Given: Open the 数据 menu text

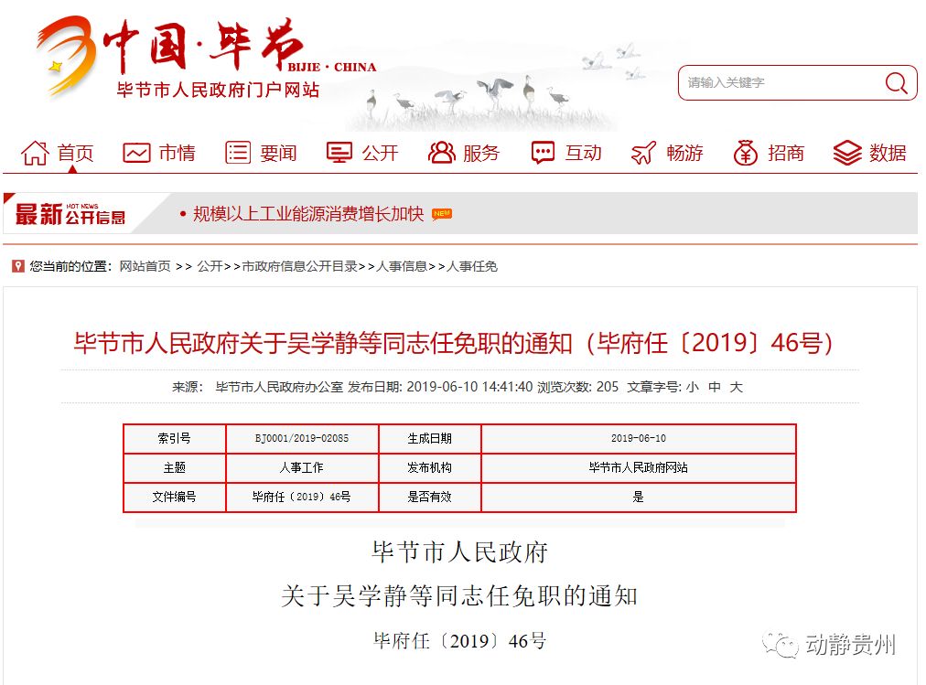Looking at the screenshot, I should click(x=888, y=154).
